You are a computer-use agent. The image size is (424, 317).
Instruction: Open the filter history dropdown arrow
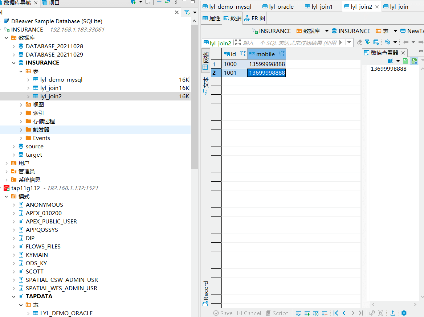[349, 42]
